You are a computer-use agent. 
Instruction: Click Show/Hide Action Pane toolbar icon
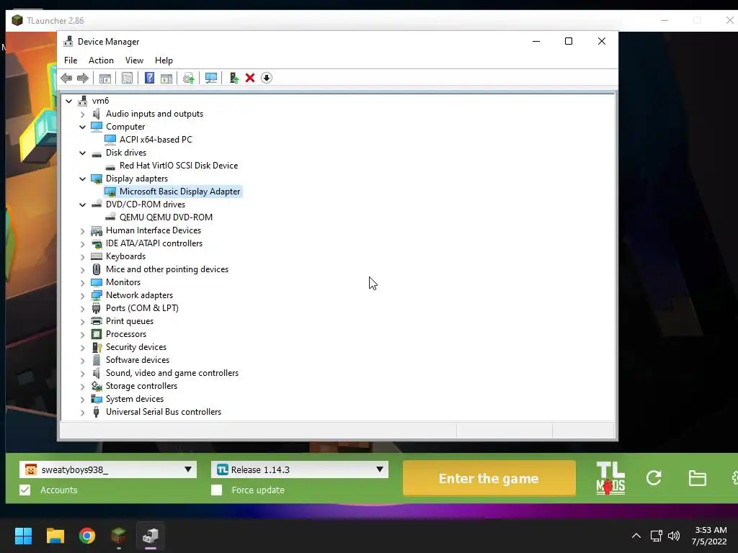point(166,78)
